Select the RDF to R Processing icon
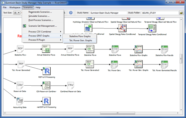 click(x=46, y=71)
